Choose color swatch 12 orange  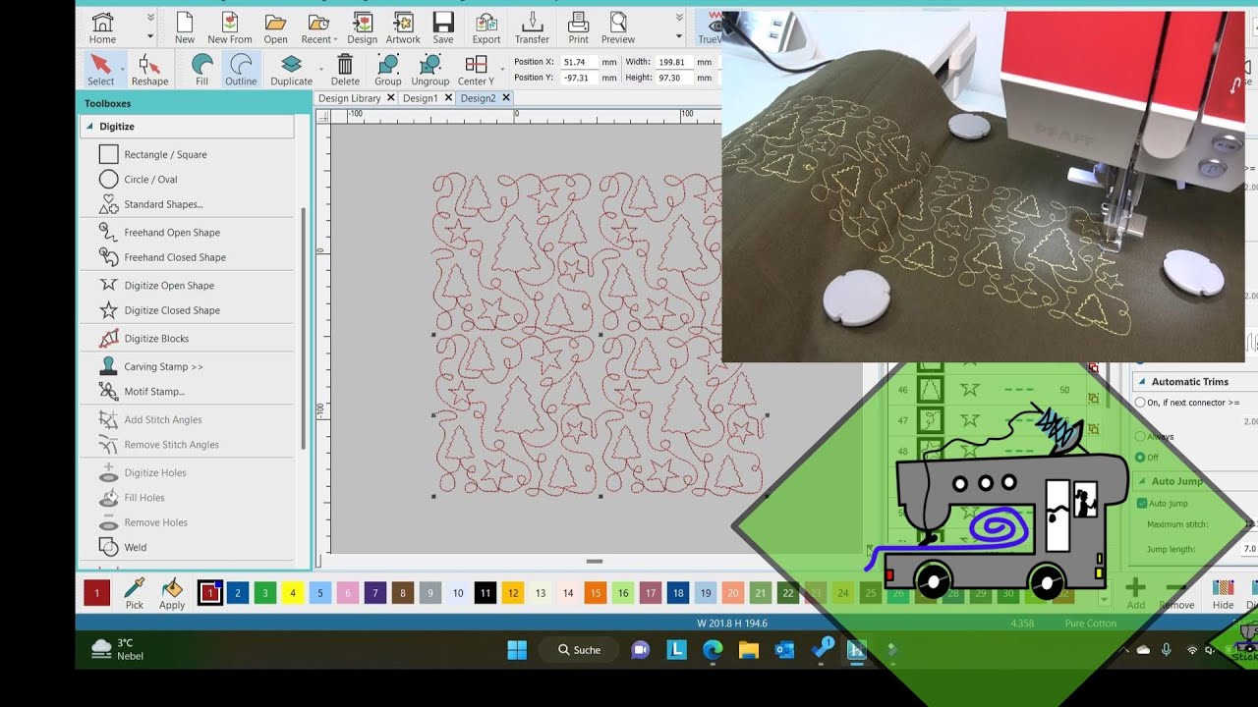tap(513, 593)
